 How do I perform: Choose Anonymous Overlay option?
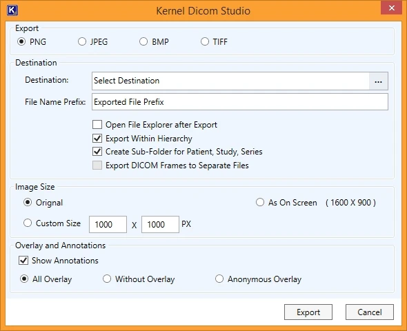[x=219, y=279]
